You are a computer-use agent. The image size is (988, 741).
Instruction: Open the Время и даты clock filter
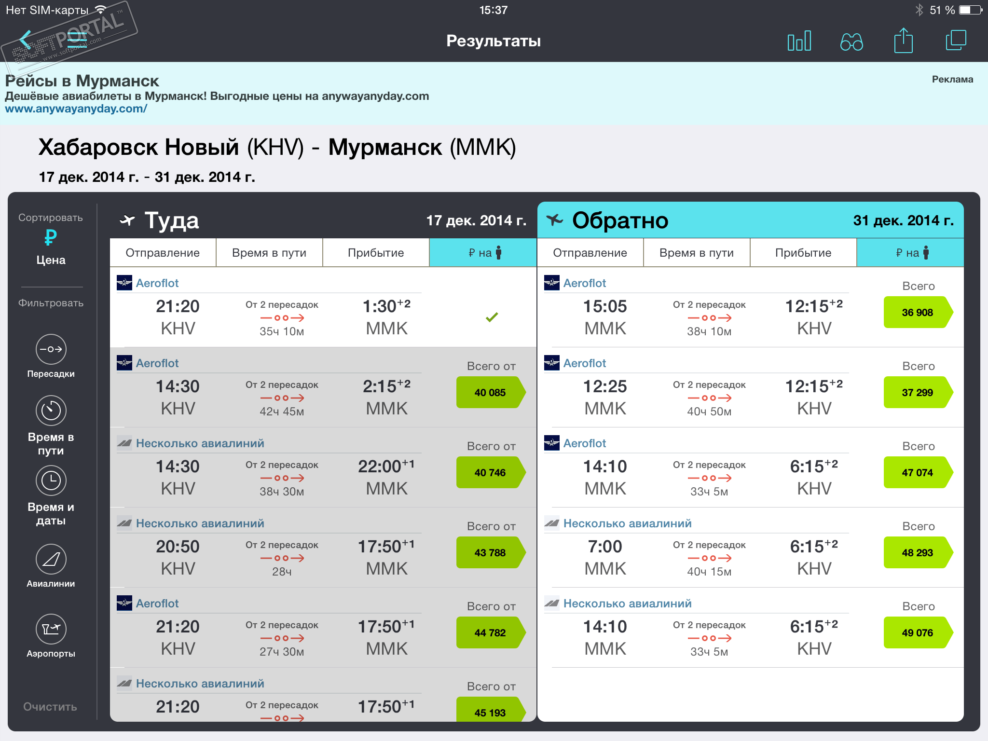[51, 480]
